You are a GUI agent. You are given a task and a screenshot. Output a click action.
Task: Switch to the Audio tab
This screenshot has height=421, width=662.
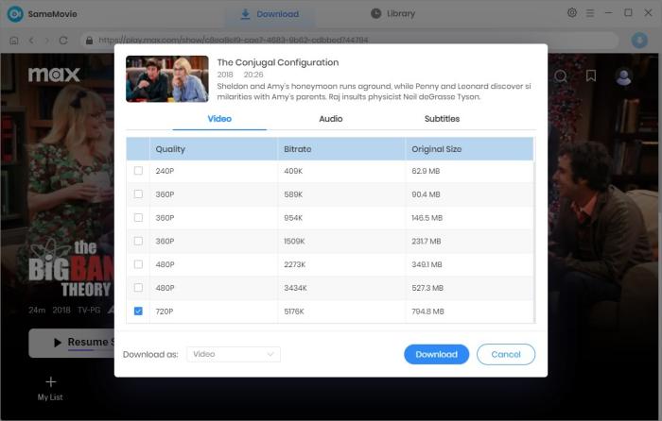(331, 119)
